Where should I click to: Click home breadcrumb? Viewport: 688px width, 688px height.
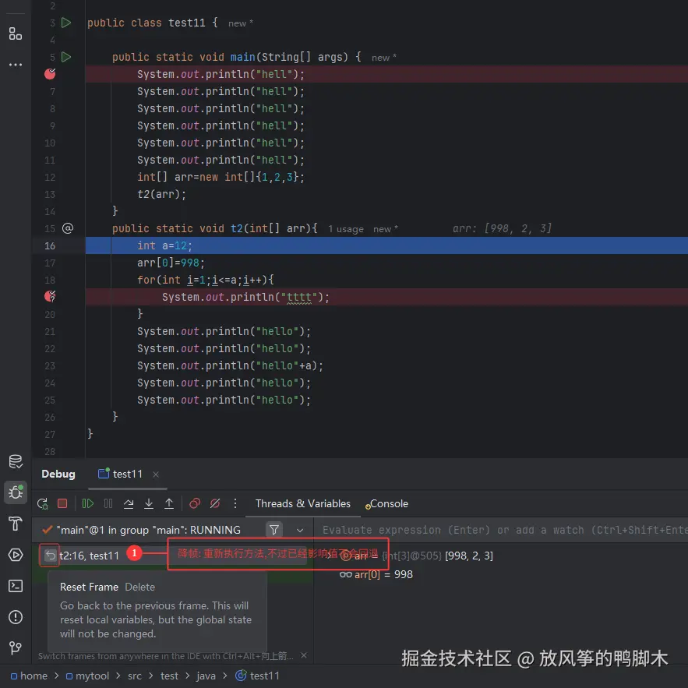tap(29, 676)
